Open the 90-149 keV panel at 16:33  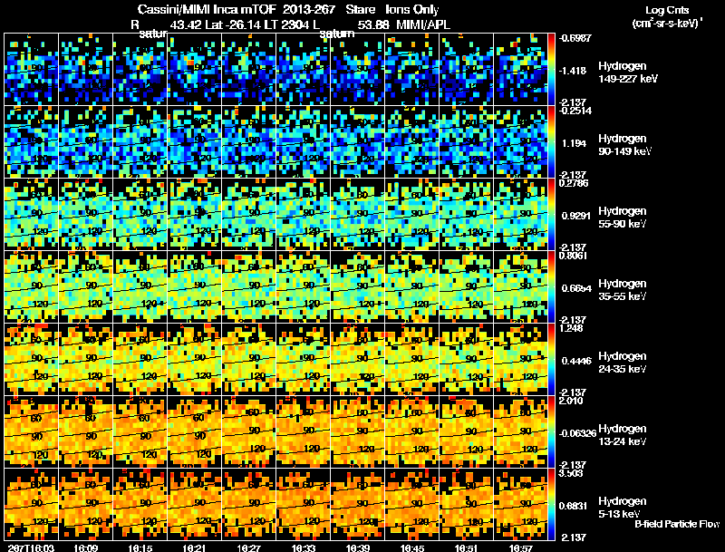pyautogui.click(x=304, y=142)
